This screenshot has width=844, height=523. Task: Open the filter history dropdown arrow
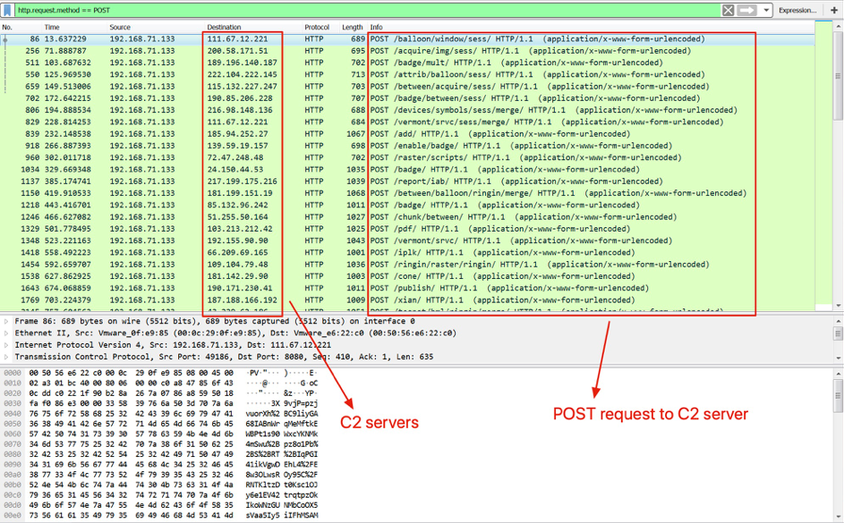766,10
